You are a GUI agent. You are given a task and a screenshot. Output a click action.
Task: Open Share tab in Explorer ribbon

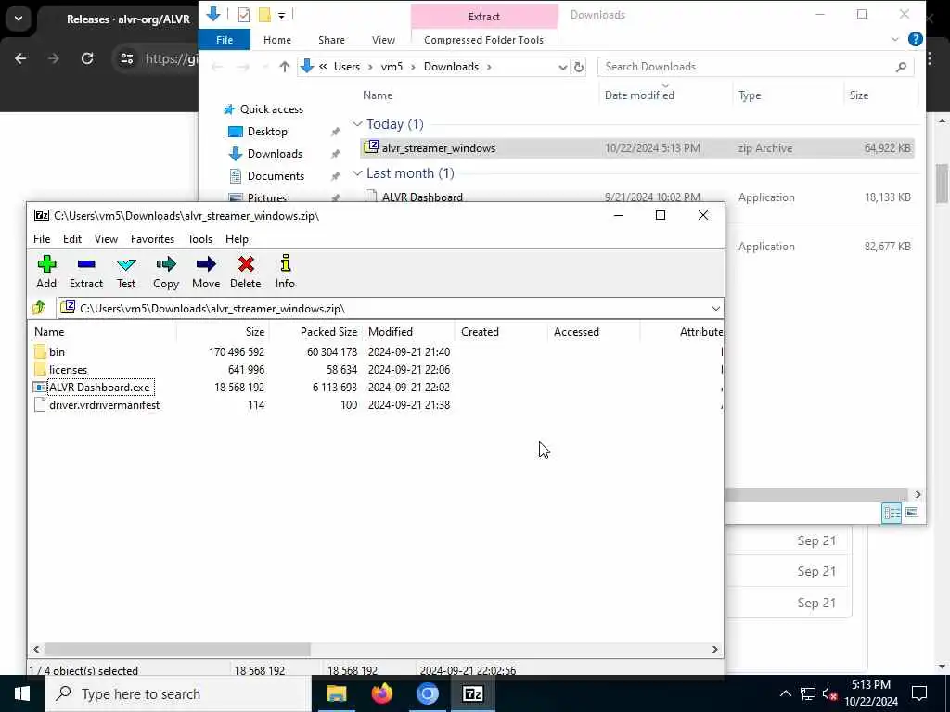point(331,40)
